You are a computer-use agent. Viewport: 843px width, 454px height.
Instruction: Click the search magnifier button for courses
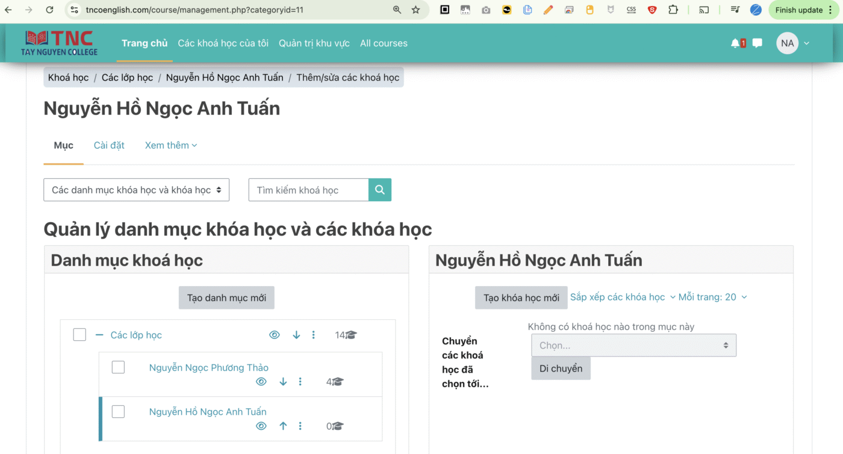(x=380, y=190)
